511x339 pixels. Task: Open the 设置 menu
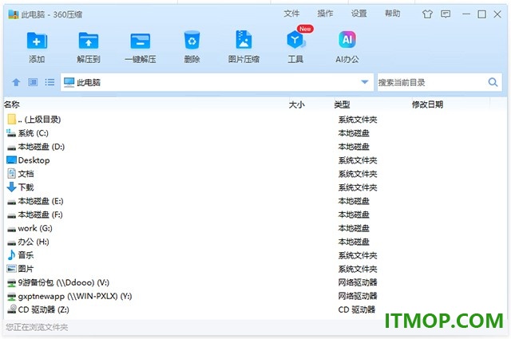pos(358,14)
